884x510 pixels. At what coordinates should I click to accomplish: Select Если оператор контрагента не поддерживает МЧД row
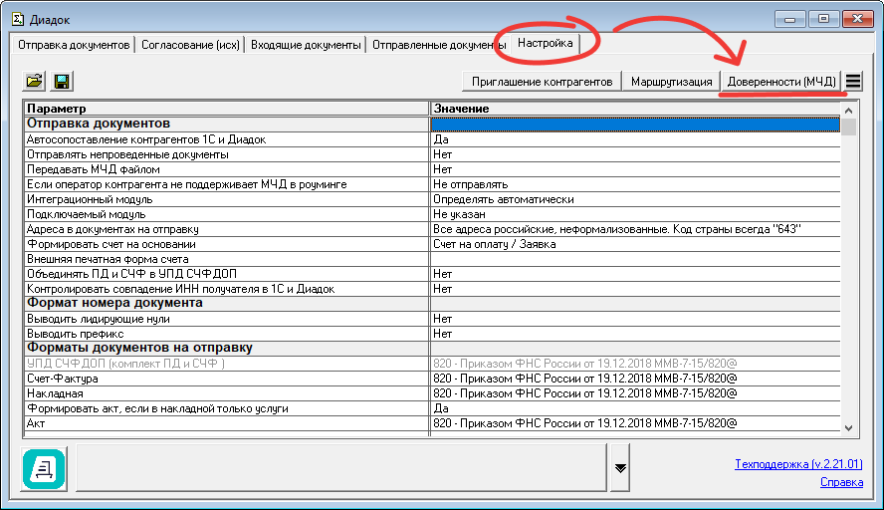(x=432, y=184)
